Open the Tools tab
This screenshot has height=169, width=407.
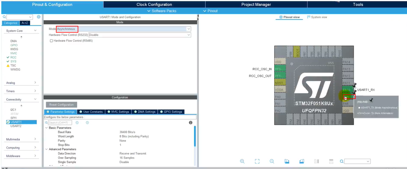point(358,4)
